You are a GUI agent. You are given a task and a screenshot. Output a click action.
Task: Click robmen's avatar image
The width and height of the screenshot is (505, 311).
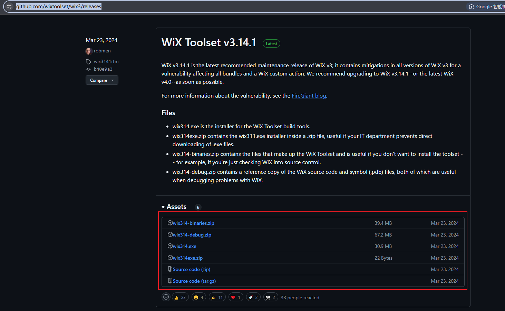89,51
